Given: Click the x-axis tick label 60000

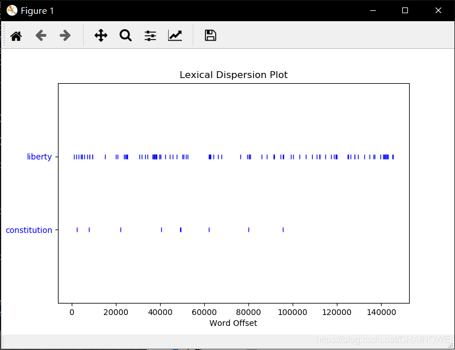Looking at the screenshot, I should pyautogui.click(x=204, y=312).
